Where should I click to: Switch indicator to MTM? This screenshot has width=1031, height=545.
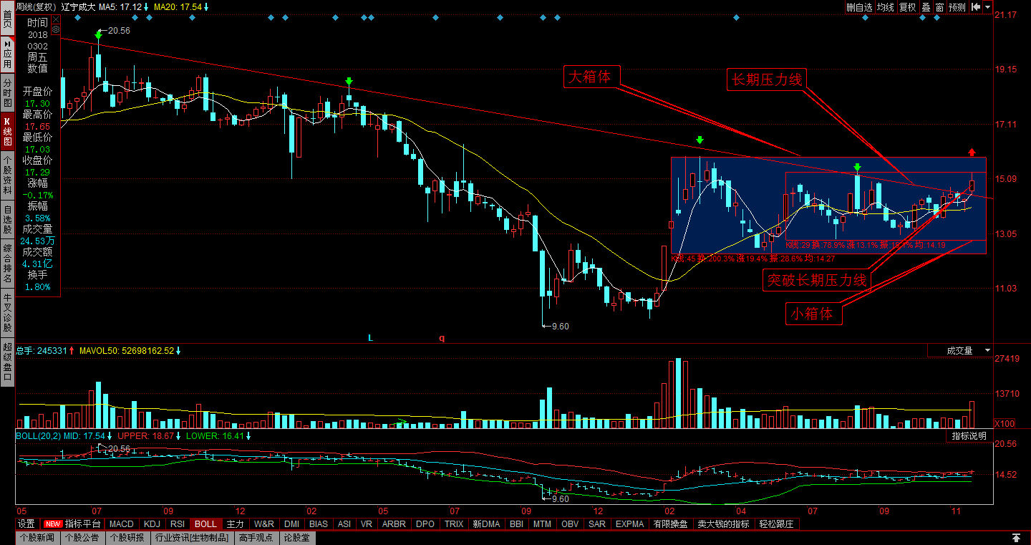pos(543,524)
